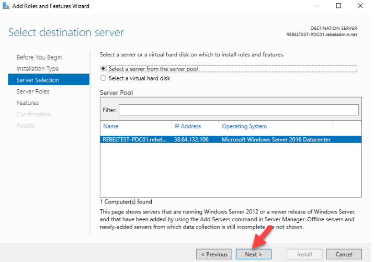Click the 1 Computer(s) found text

coord(126,202)
